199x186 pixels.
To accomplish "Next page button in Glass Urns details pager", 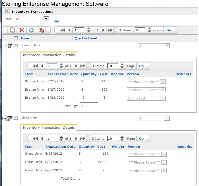I will pyautogui.click(x=76, y=138).
